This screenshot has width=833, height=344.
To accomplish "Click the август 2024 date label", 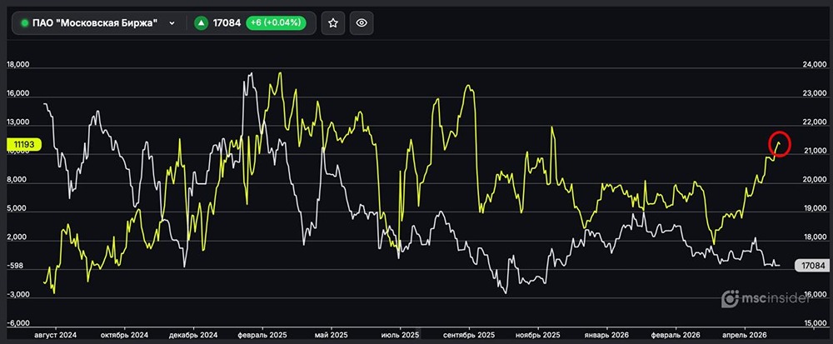I will [56, 336].
